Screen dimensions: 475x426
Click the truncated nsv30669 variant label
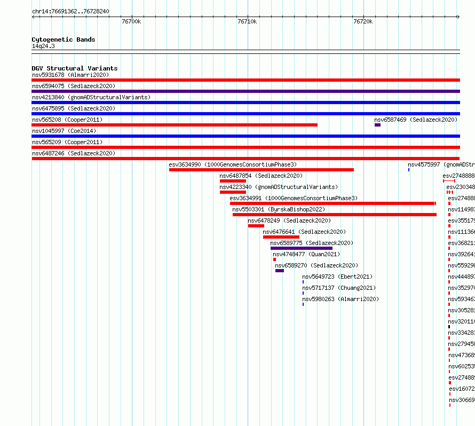462,400
